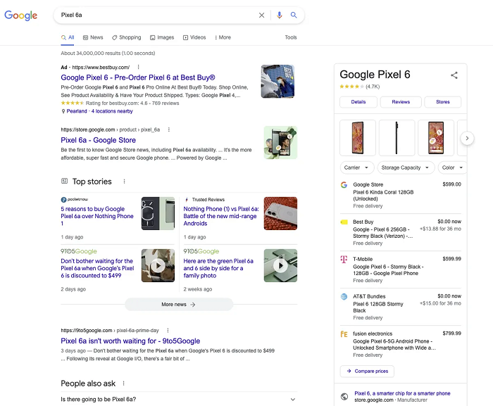Click the Google Store G seller icon
This screenshot has width=493, height=406.
(344, 185)
